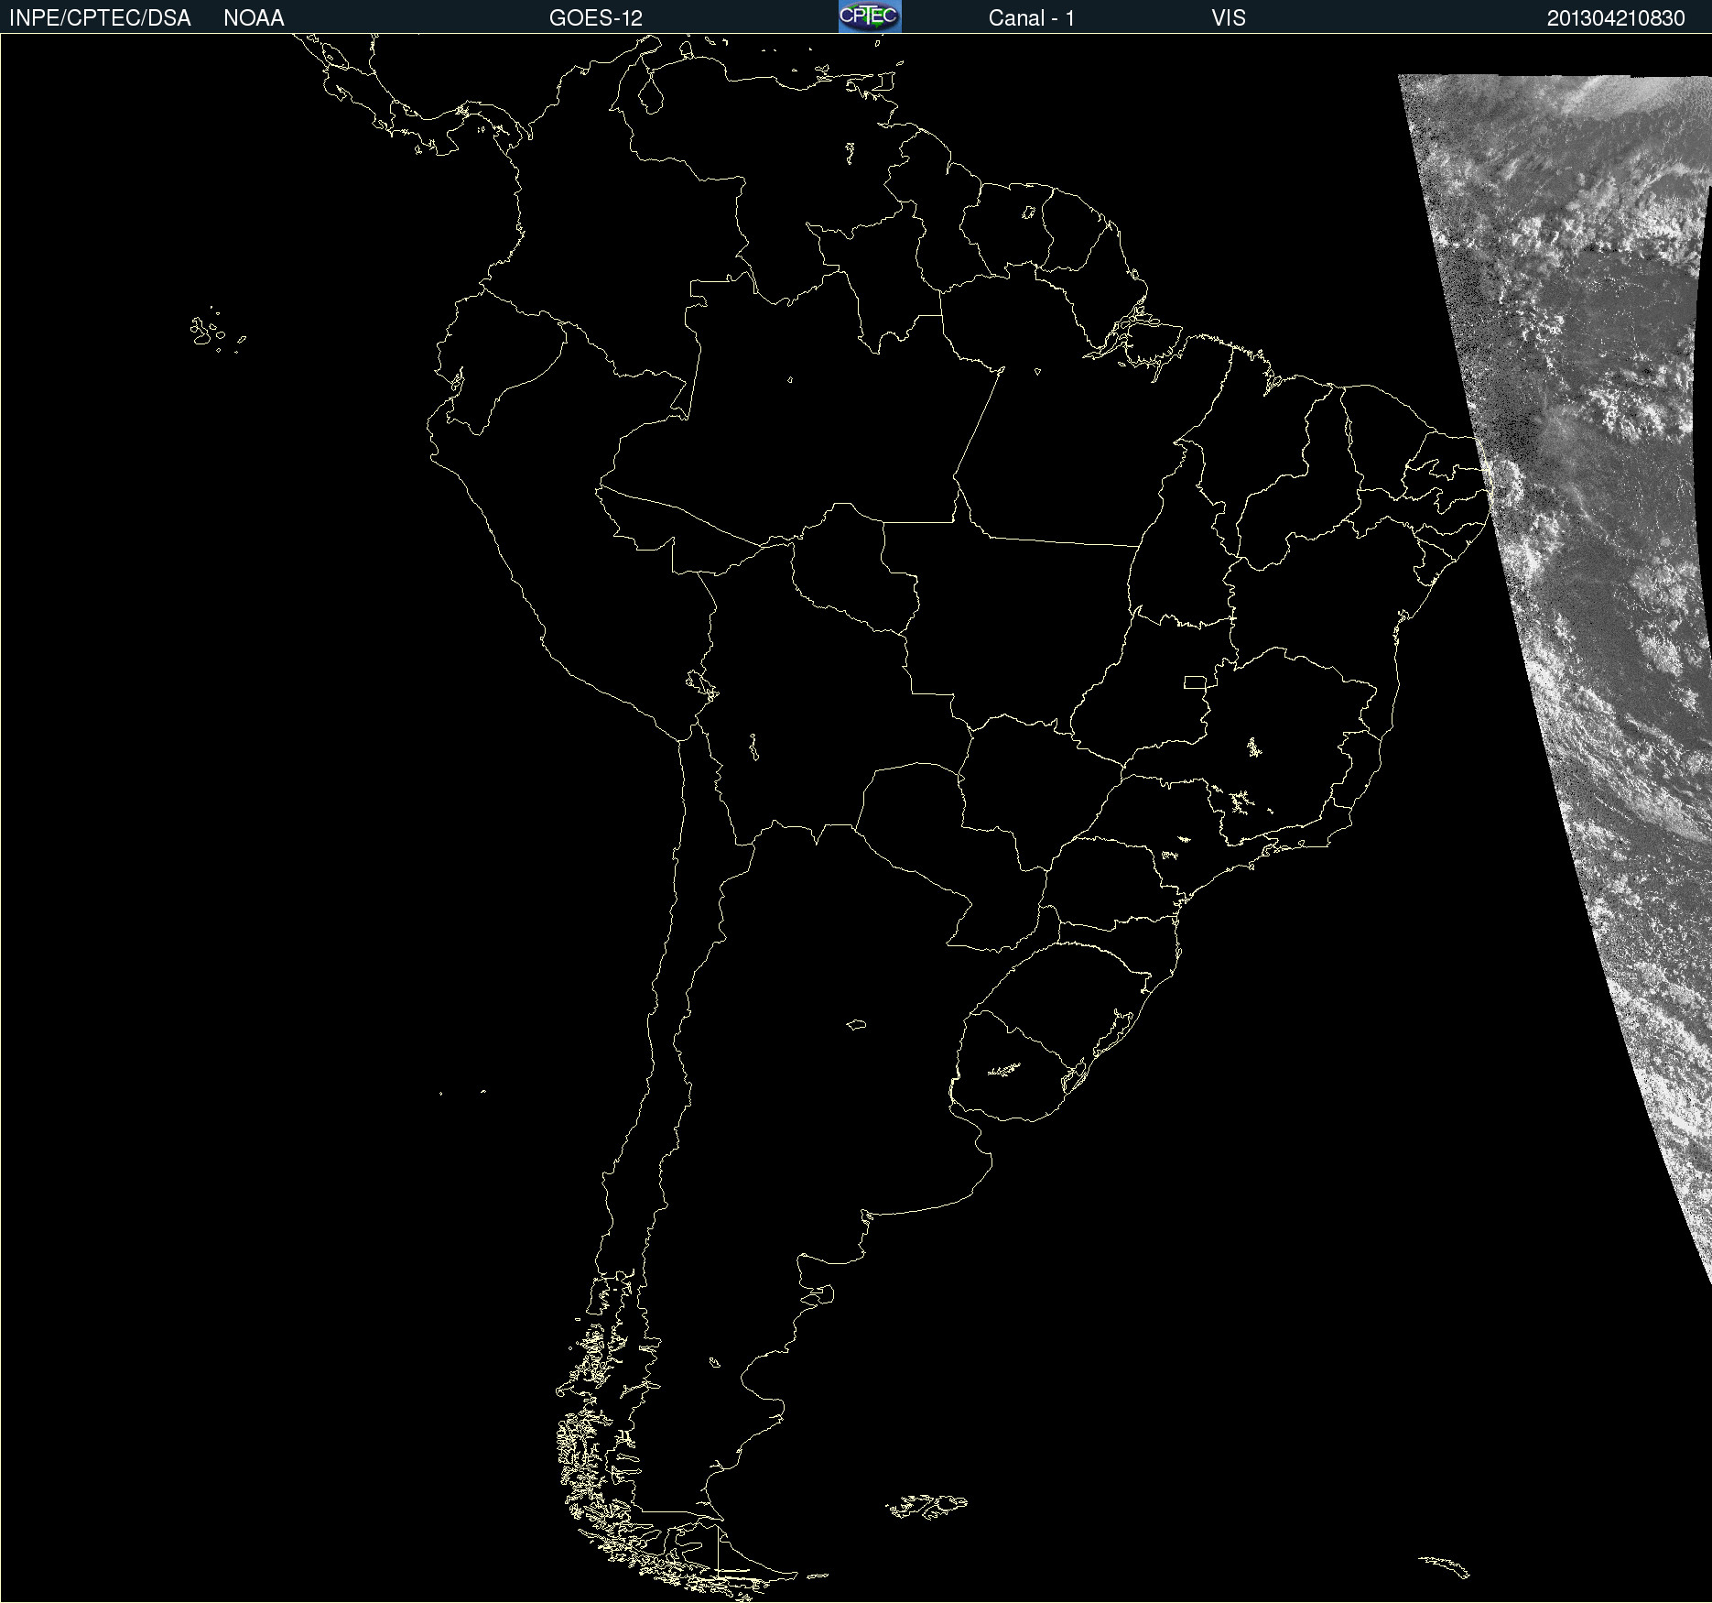
Task: Click the NOAA label in the header
Action: pos(254,18)
